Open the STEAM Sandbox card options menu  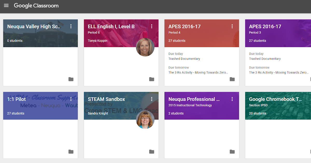coord(152,99)
